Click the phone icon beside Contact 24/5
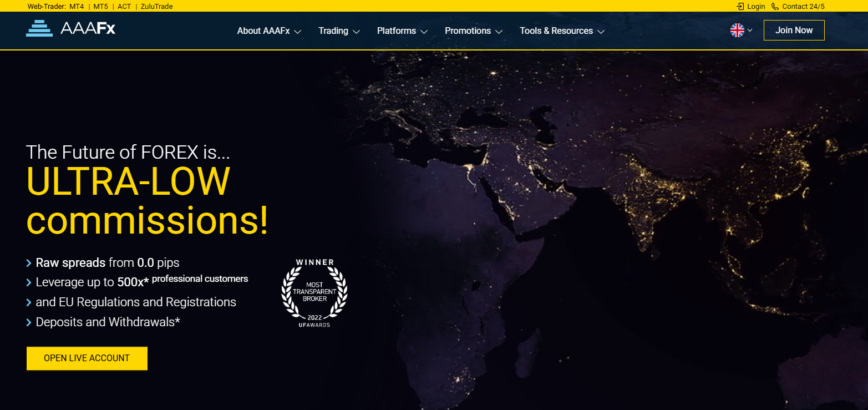Viewport: 868px width, 410px height. (775, 7)
